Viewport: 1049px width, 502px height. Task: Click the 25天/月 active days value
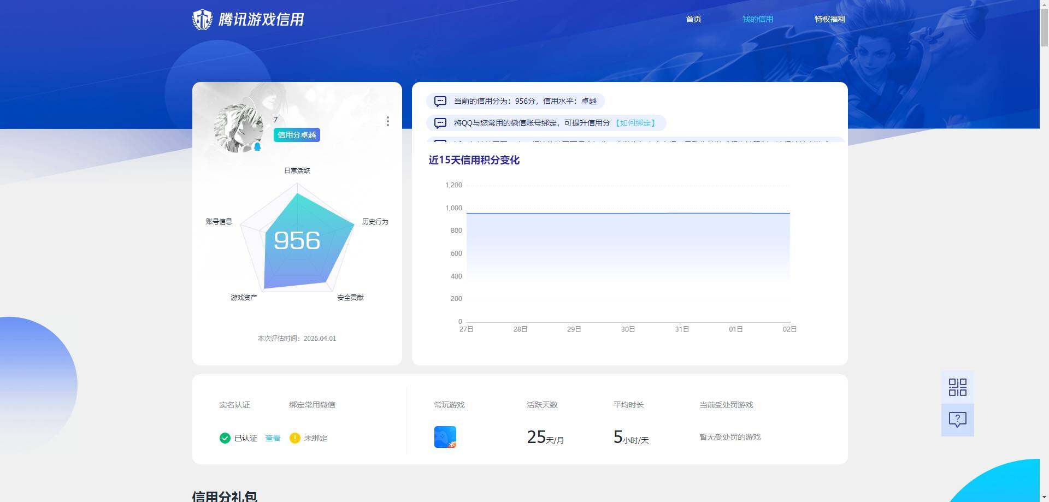pos(545,437)
